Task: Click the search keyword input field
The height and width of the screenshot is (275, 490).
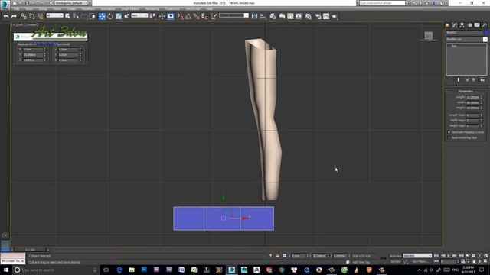Action: [382, 3]
